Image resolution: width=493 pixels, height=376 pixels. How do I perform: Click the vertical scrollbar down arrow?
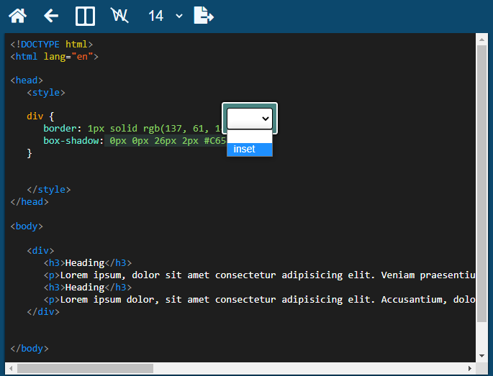pos(481,356)
